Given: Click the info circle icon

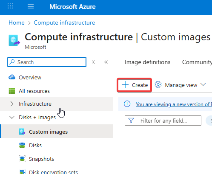Looking at the screenshot, I should 127,104.
